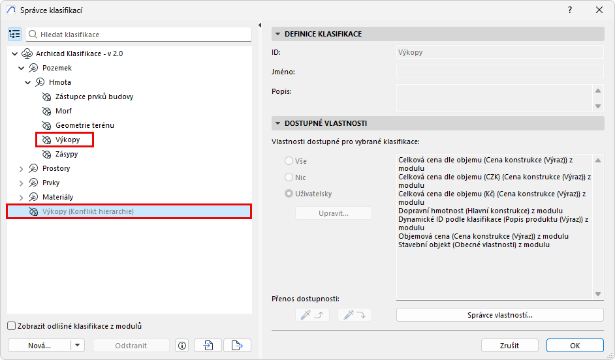Open the help question mark

click(570, 10)
